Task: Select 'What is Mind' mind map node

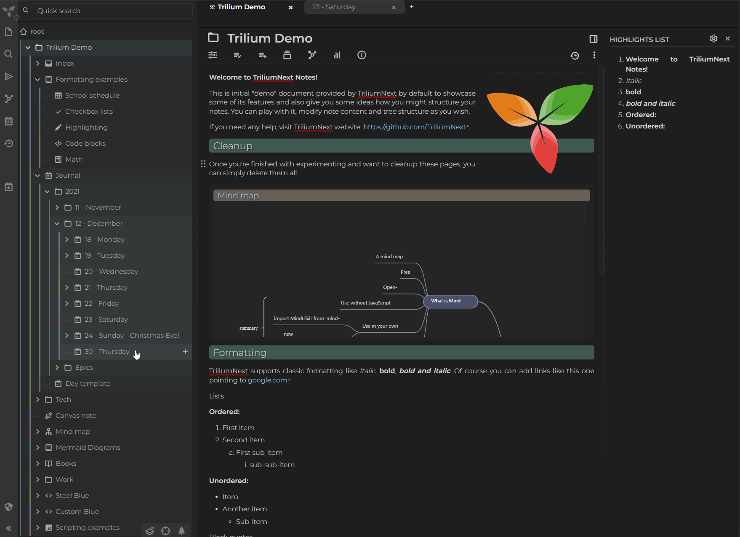Action: point(450,301)
